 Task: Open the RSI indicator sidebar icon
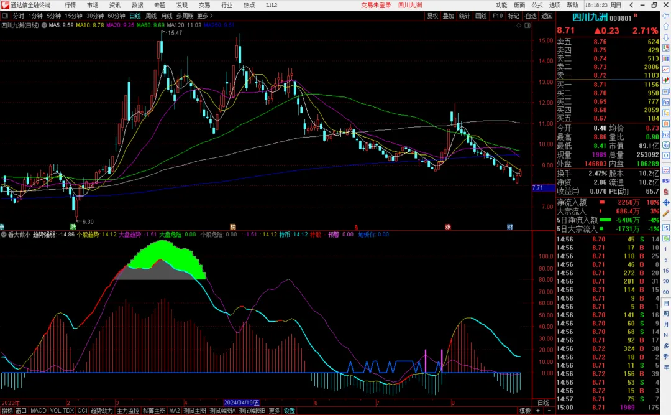click(x=666, y=181)
